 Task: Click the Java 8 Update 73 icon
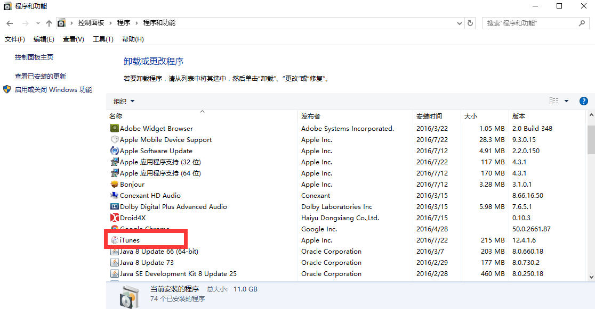[114, 262]
